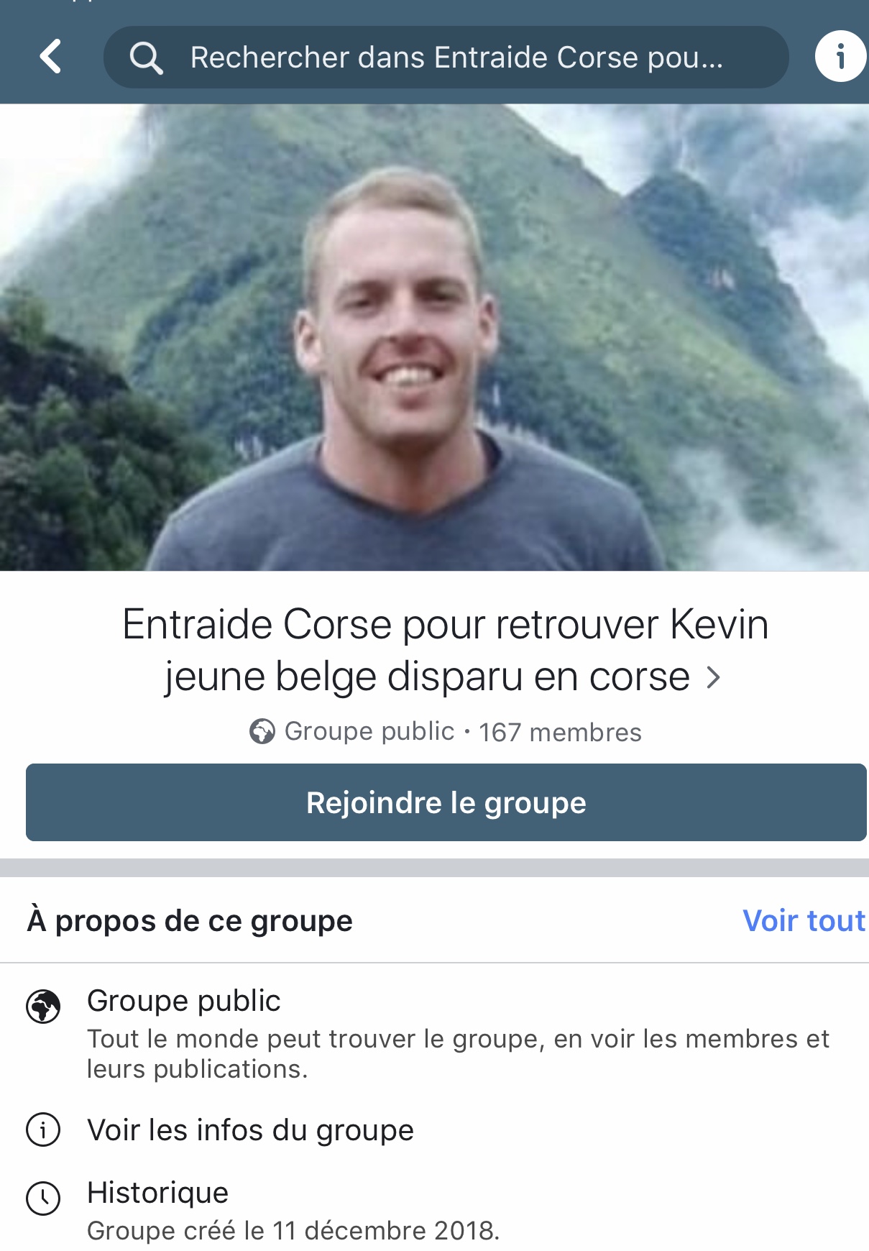Screen dimensions: 869x1251
Task: Tap the back arrow icon
Action: pyautogui.click(x=50, y=57)
